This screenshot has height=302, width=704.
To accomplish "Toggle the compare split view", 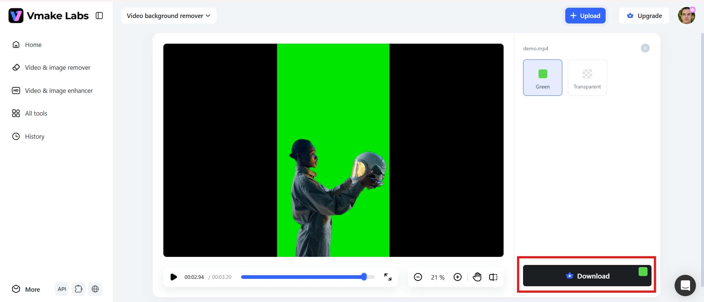I will pos(493,277).
